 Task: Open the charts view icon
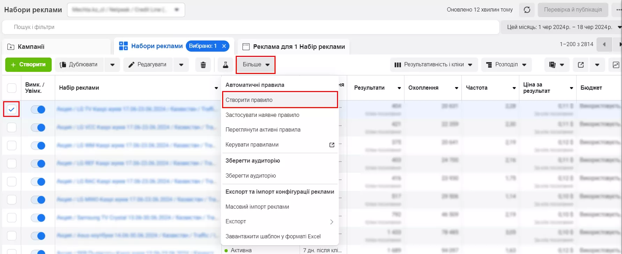(x=616, y=65)
